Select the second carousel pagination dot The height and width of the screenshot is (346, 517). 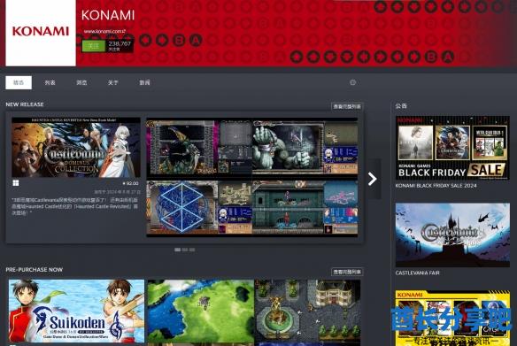[185, 250]
